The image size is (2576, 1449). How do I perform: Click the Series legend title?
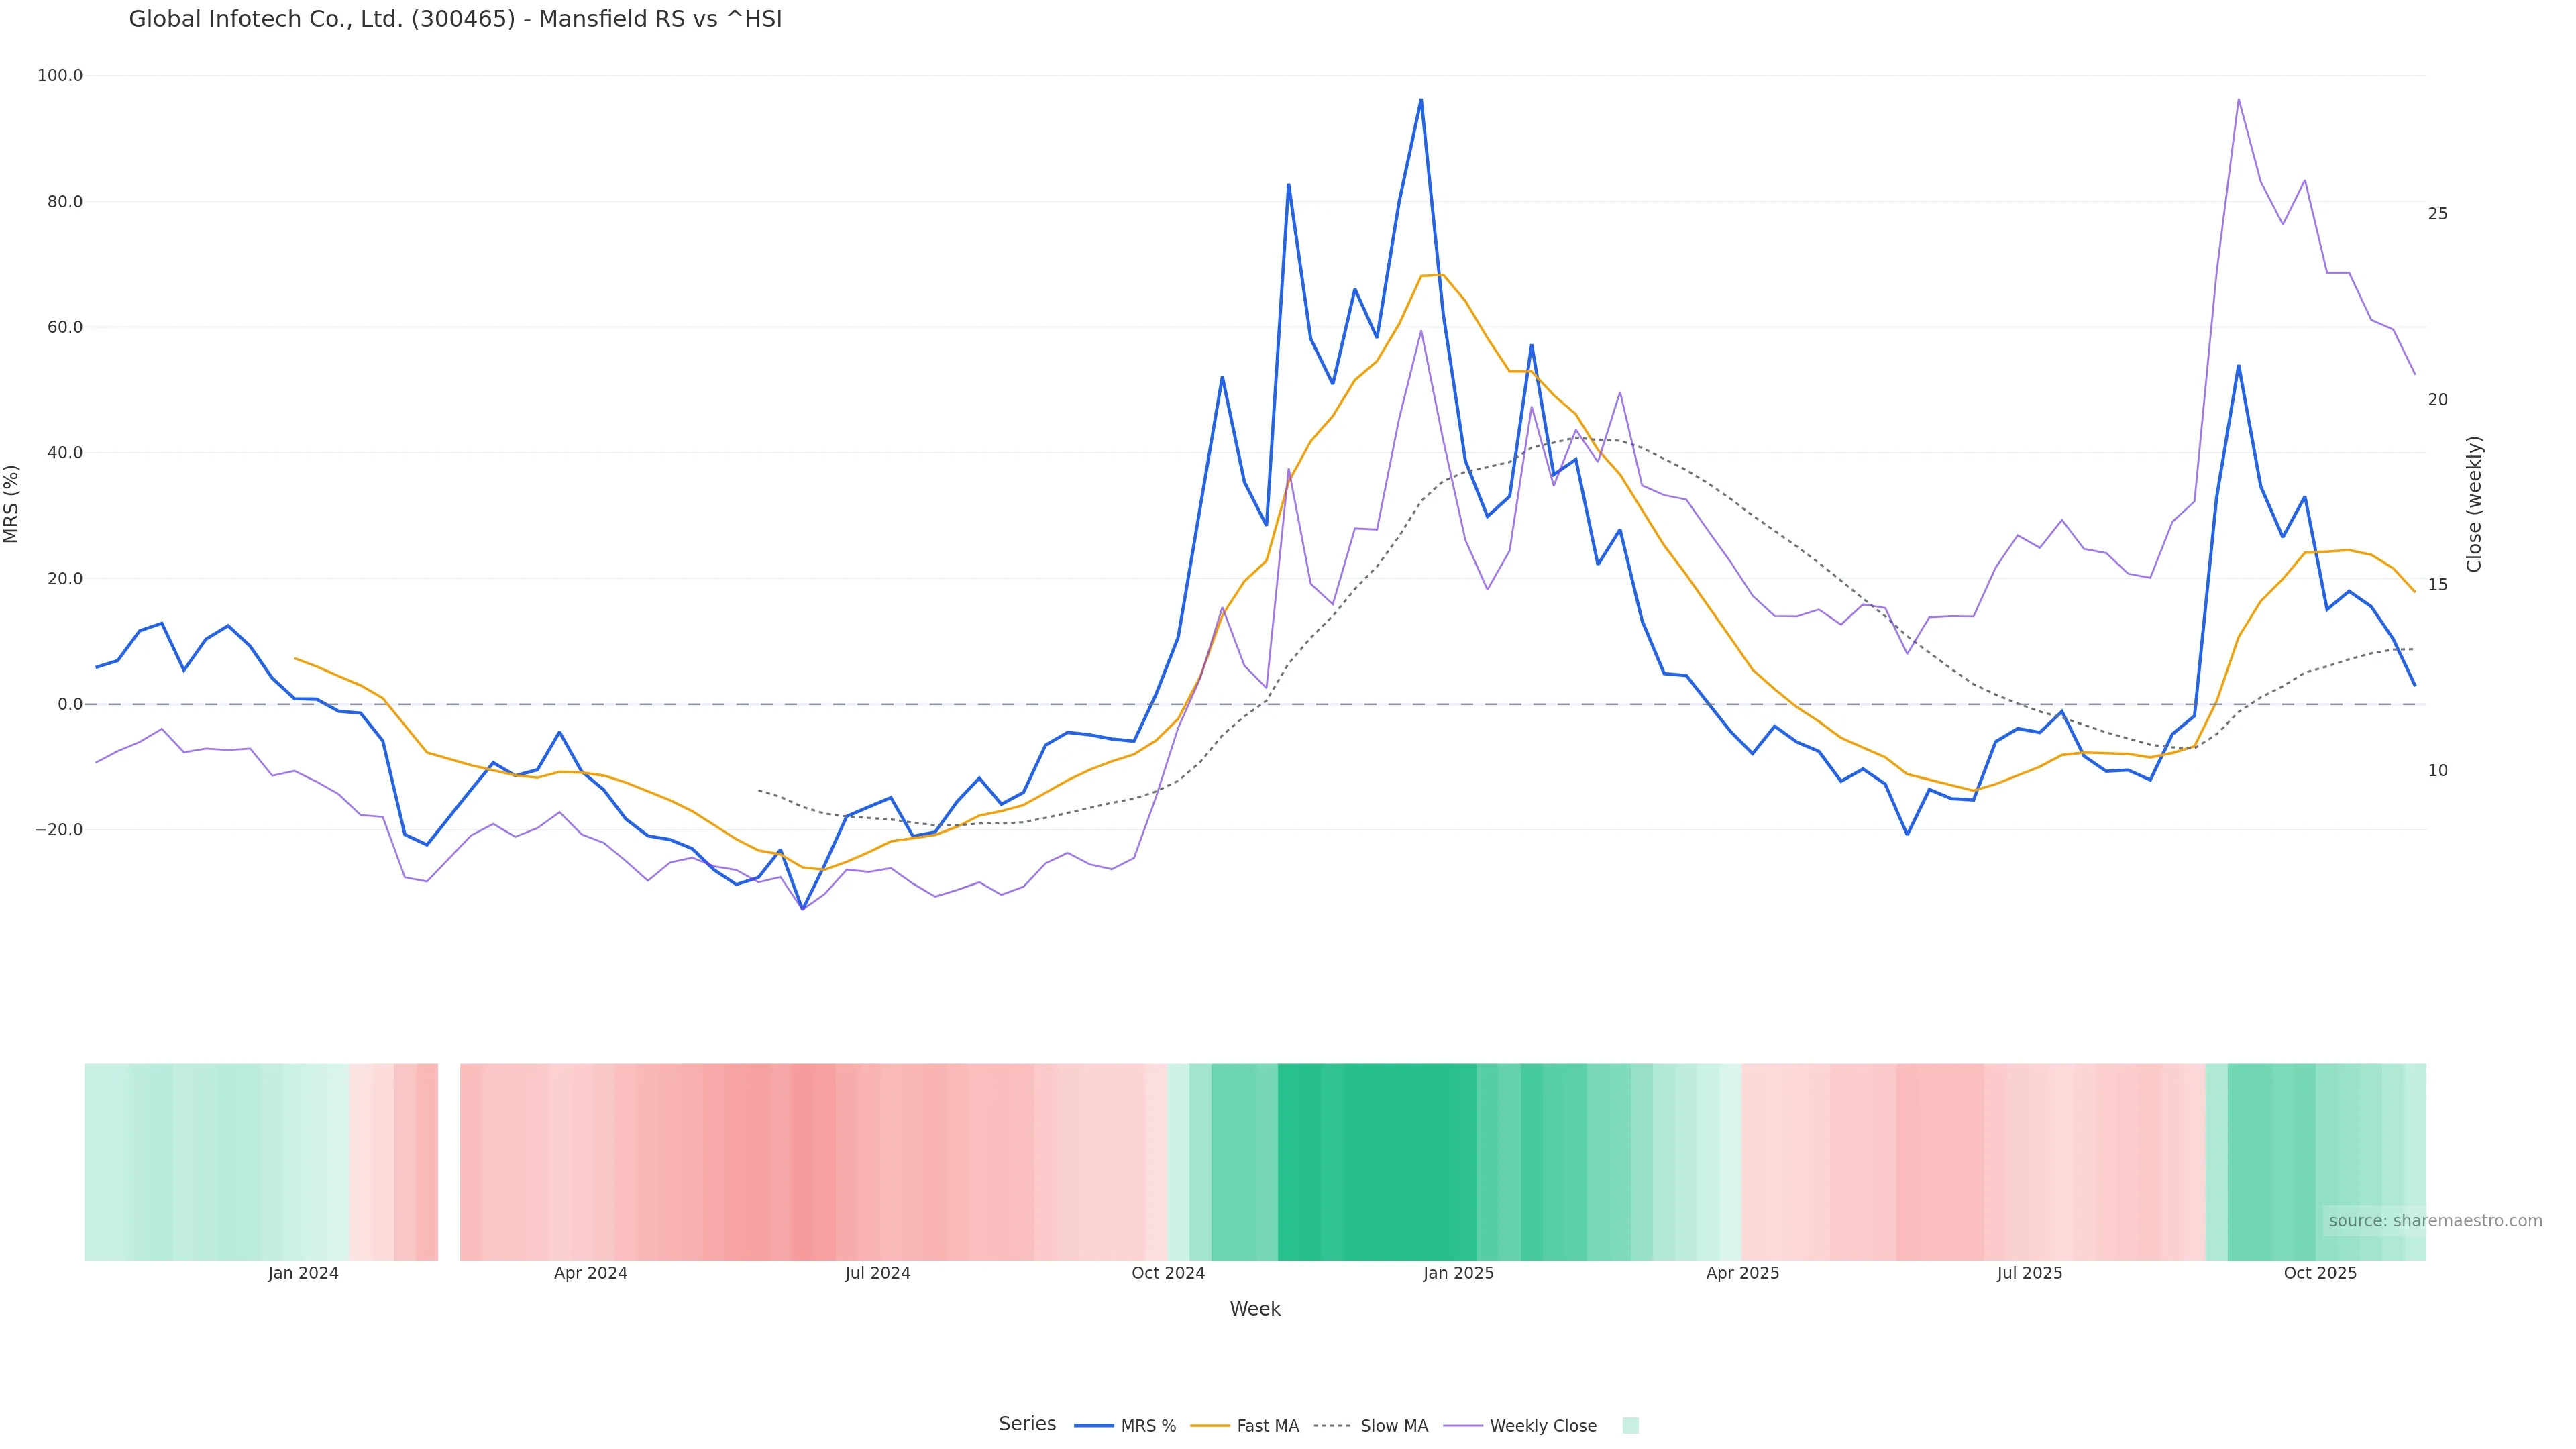pos(1027,1424)
